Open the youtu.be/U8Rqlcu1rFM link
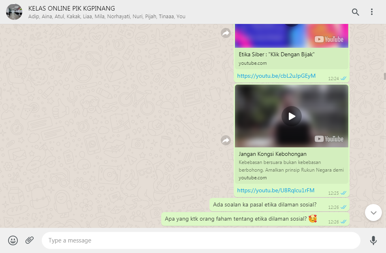This screenshot has width=386, height=253. pos(275,190)
